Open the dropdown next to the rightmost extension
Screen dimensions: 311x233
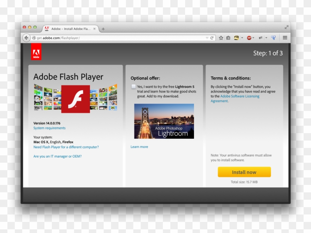pos(265,37)
